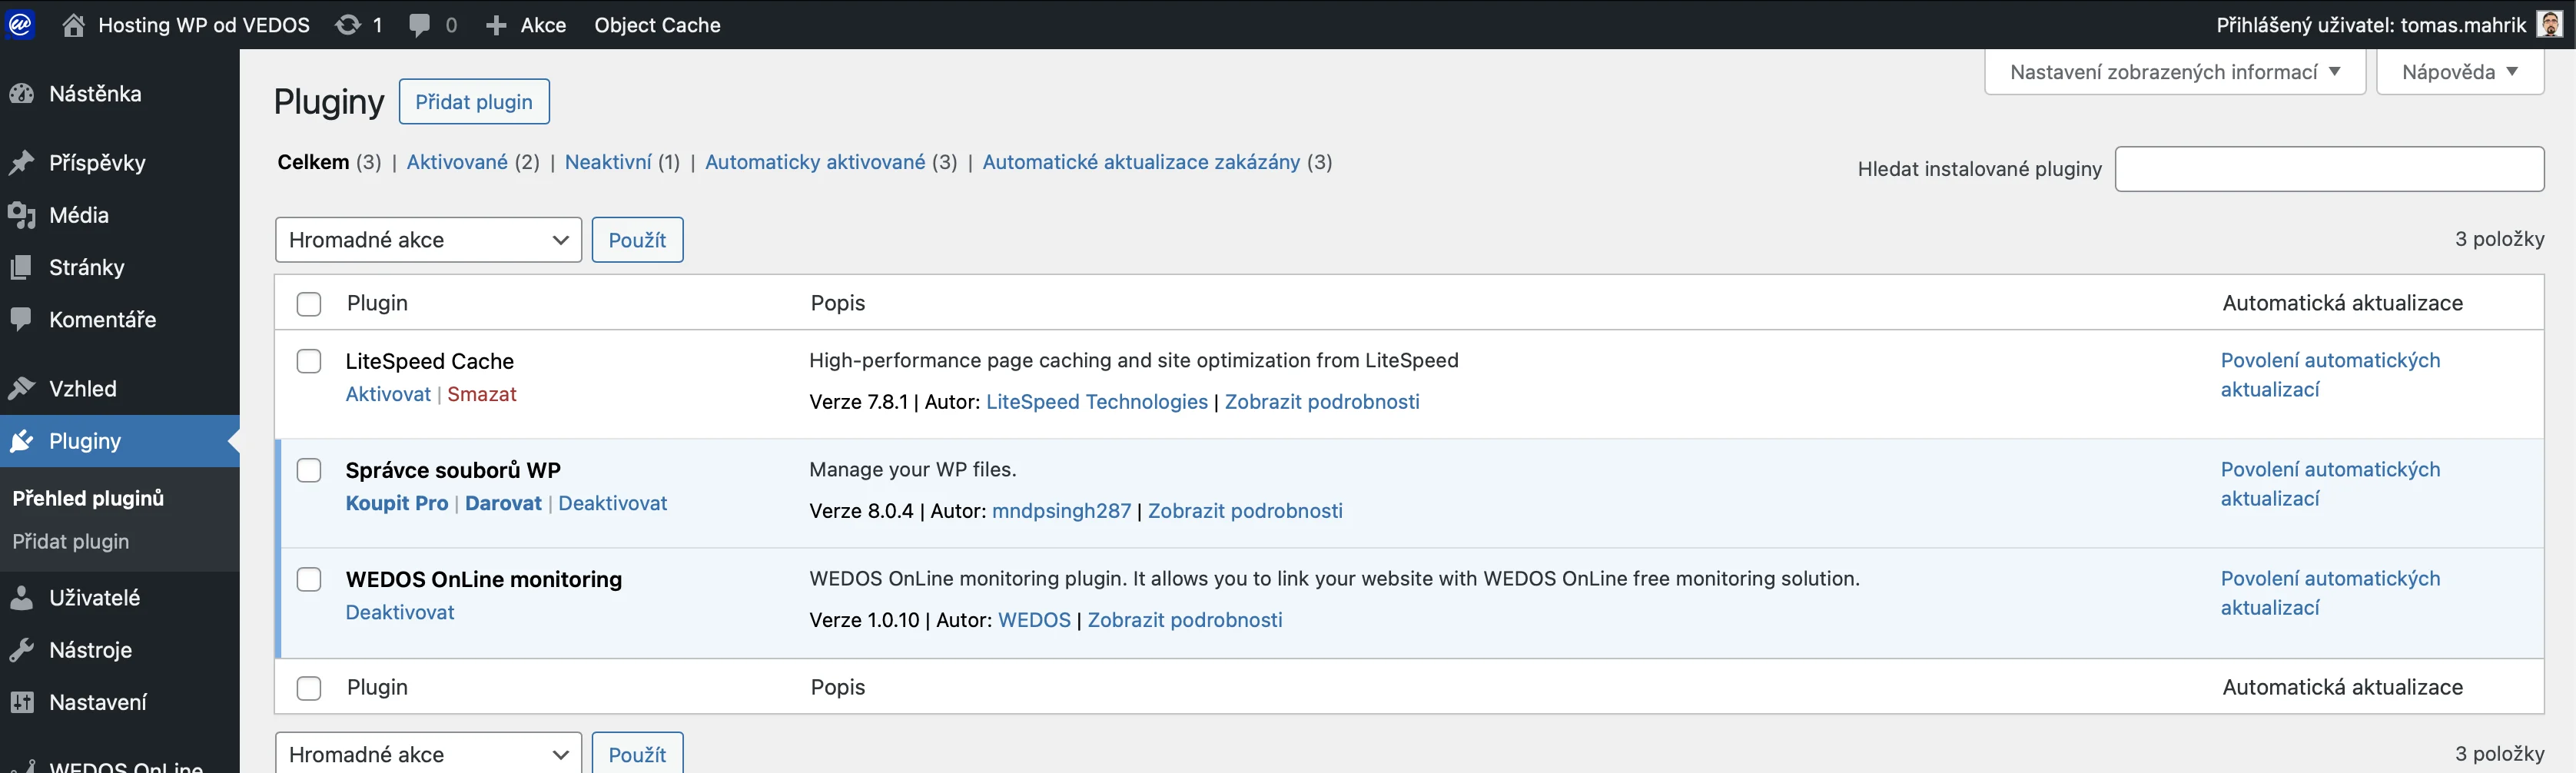Click the Vzhled brush icon
This screenshot has width=2576, height=773.
[x=22, y=389]
